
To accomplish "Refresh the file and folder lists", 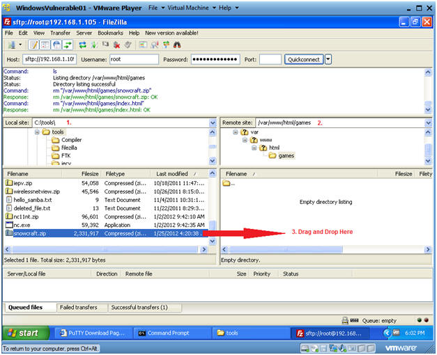I will [82, 45].
